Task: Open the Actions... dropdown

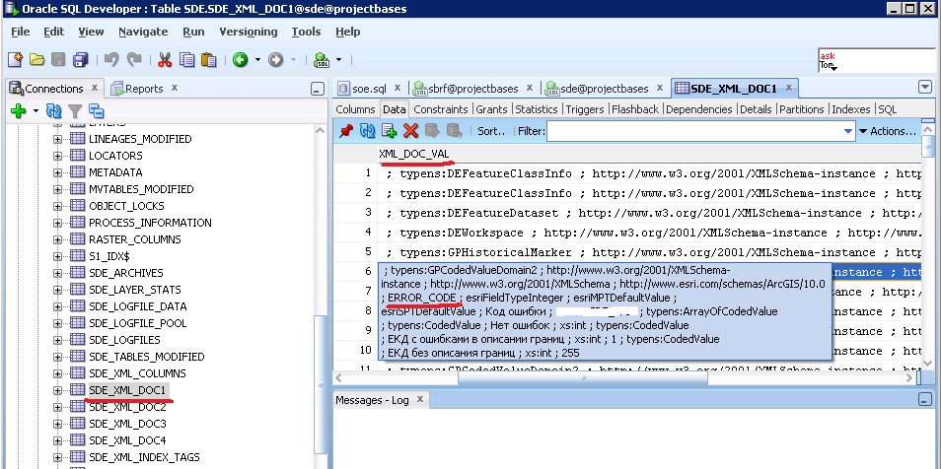Action: tap(888, 131)
